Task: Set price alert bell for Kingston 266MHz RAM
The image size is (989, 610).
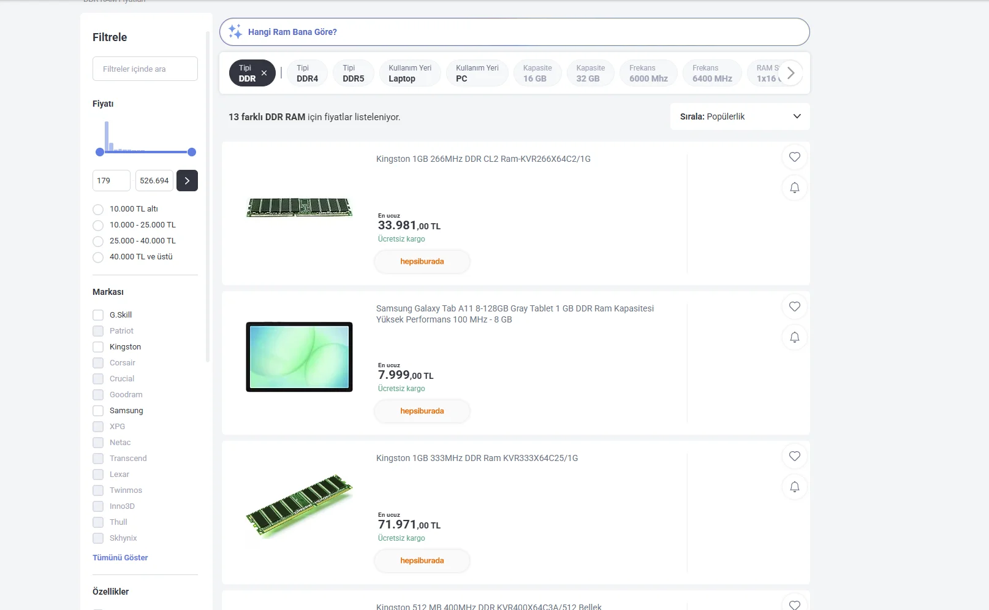Action: (x=794, y=188)
